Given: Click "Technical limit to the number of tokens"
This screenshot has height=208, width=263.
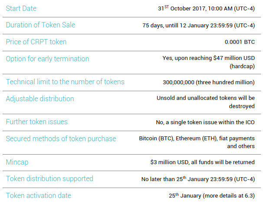Looking at the screenshot, I should [65, 82].
